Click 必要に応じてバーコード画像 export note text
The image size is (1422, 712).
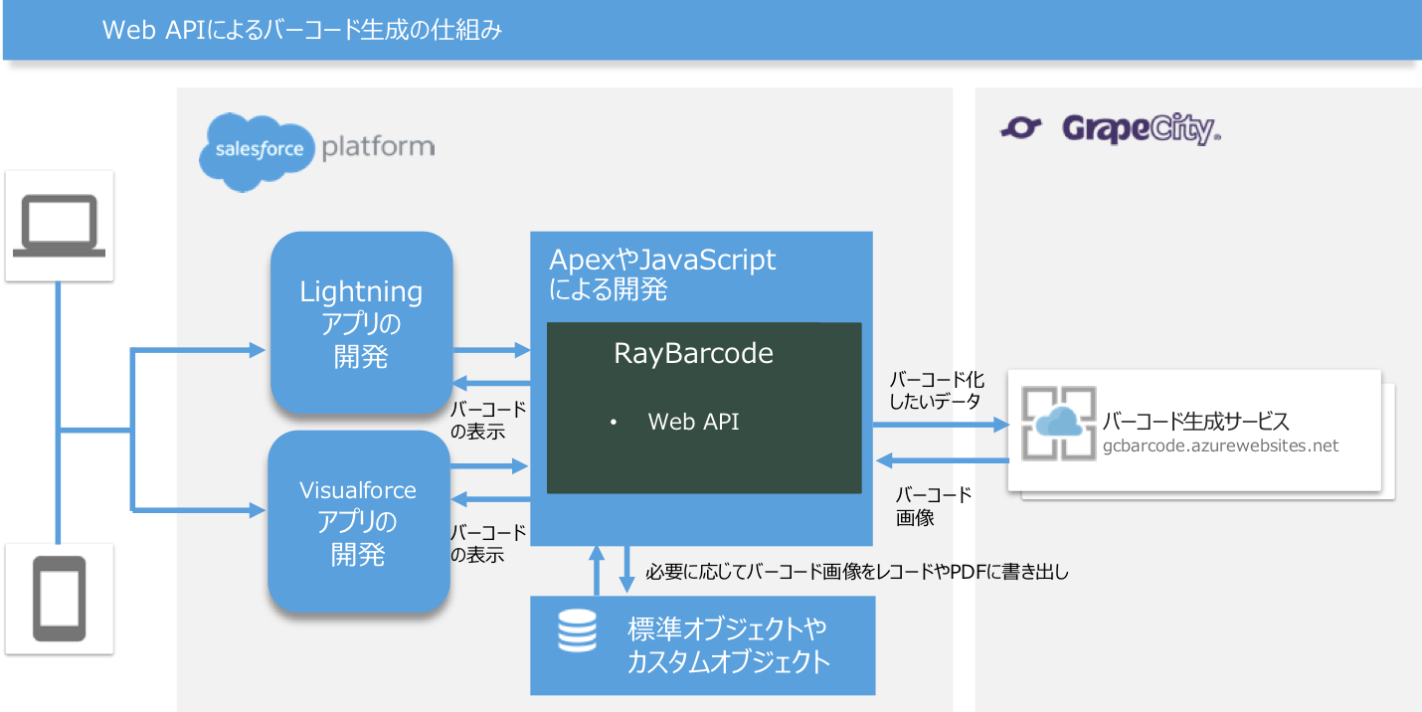[856, 572]
